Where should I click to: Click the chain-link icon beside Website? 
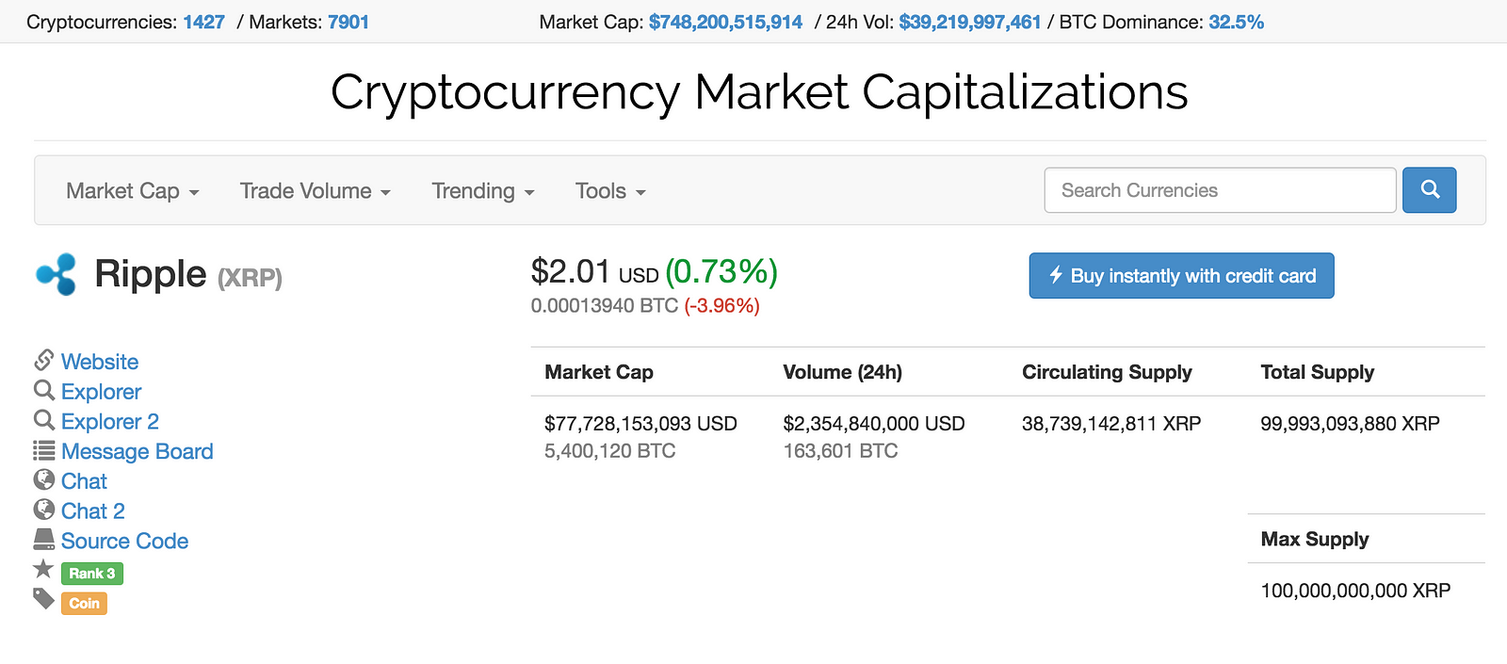[43, 361]
